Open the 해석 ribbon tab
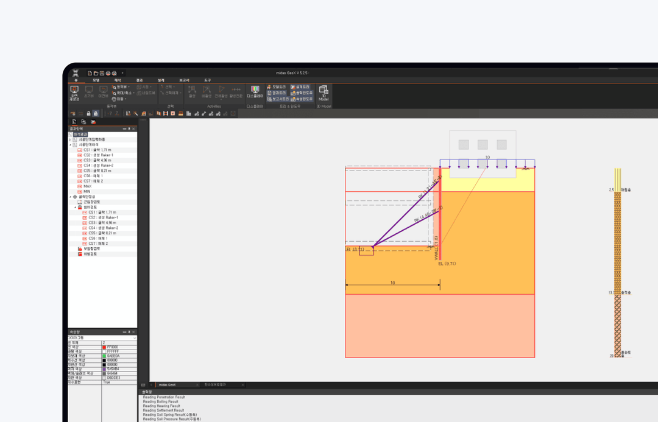Viewport: 658px width, 422px height. tap(118, 80)
